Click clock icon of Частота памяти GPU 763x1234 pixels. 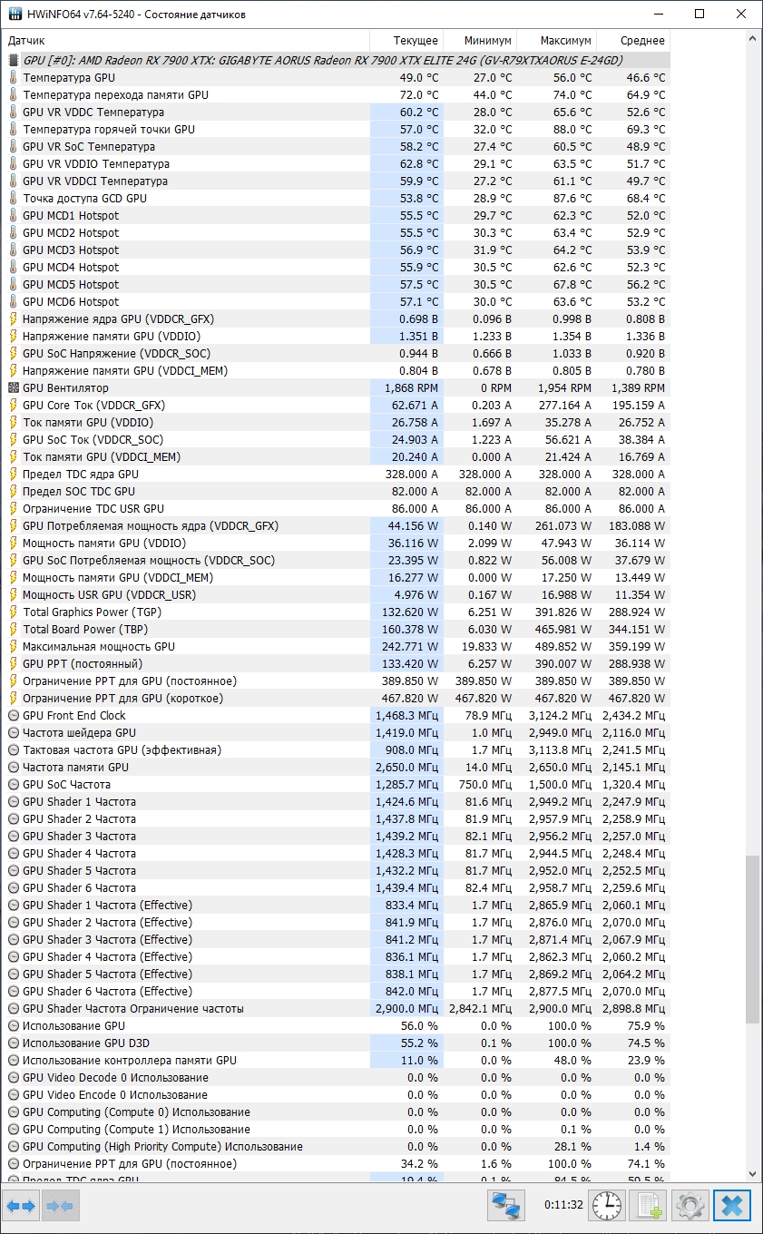pos(14,768)
